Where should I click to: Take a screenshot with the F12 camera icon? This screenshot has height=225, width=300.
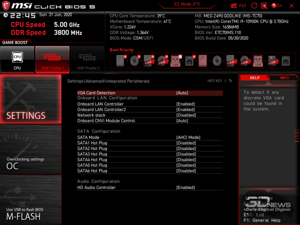click(235, 5)
